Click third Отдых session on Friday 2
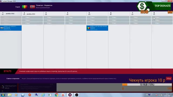The image size is (173, 97). (x=32, y=23)
